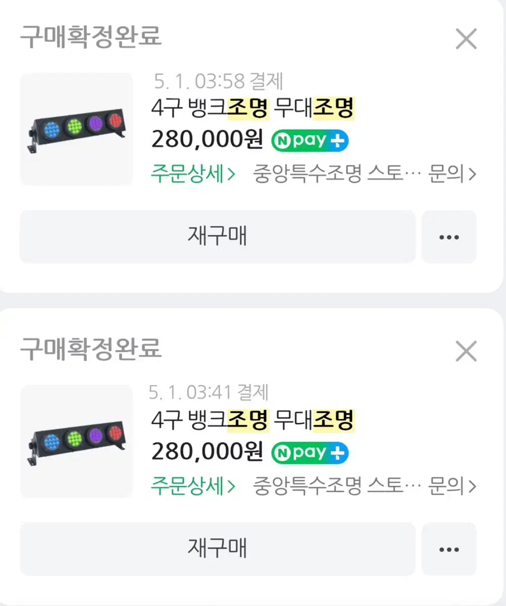Dismiss the 03:58 order card with X
The height and width of the screenshot is (606, 506).
[466, 39]
